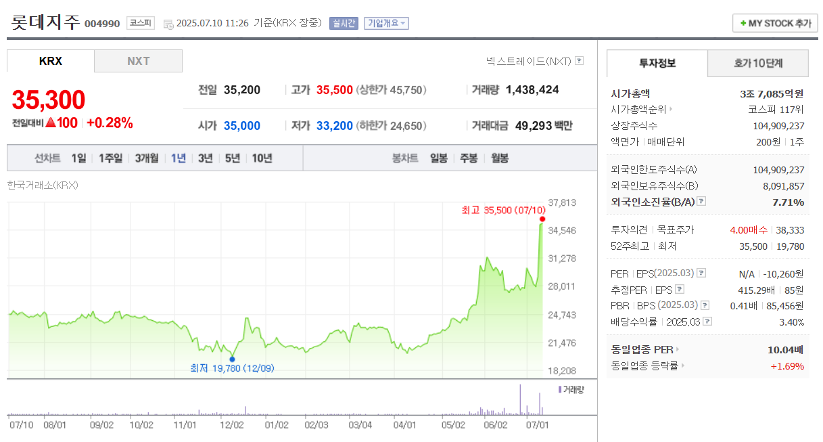Click the help icon beside 추정PER EPS
Image resolution: width=823 pixels, height=442 pixels.
coord(680,290)
